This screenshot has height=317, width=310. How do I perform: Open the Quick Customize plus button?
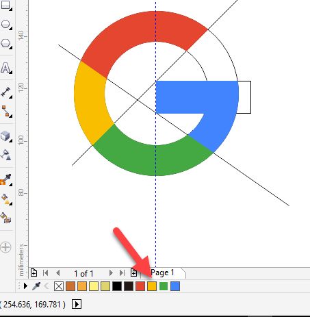pyautogui.click(x=5, y=247)
